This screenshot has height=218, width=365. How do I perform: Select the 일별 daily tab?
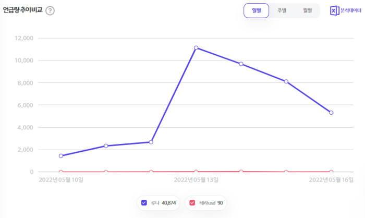pyautogui.click(x=256, y=10)
